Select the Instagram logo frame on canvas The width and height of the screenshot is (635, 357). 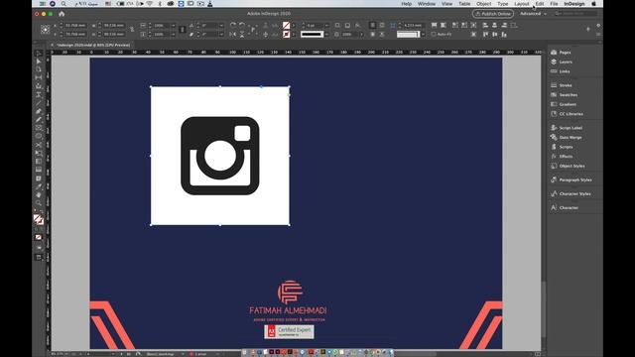click(220, 156)
